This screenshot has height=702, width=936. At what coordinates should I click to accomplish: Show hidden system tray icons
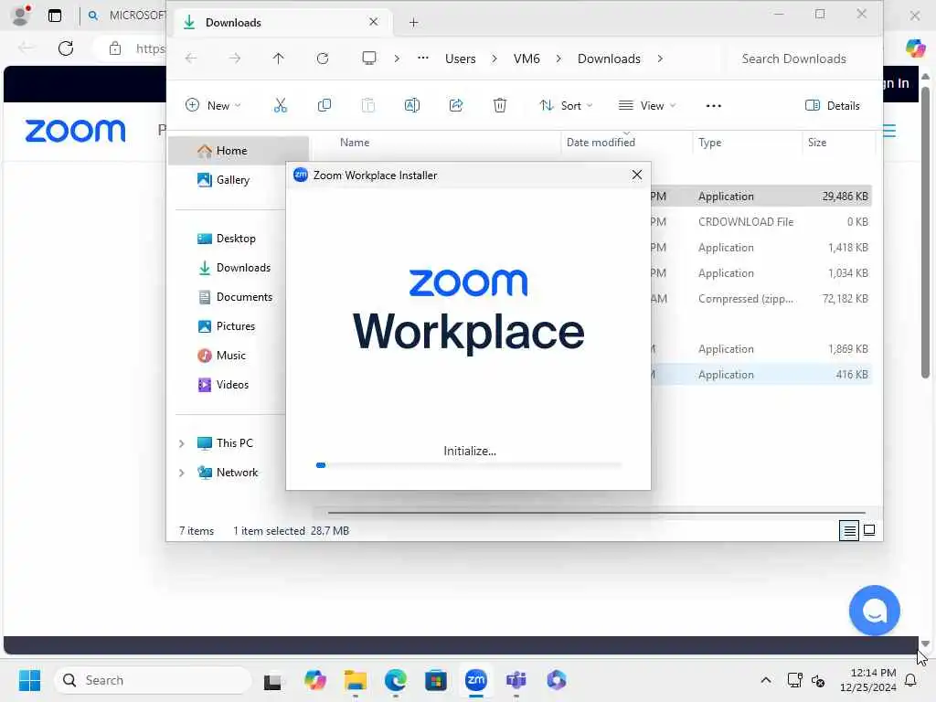(765, 680)
